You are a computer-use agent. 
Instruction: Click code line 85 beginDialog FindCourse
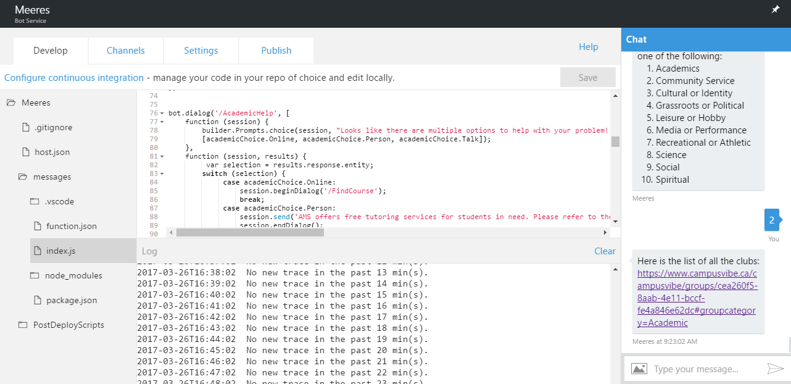tap(313, 191)
